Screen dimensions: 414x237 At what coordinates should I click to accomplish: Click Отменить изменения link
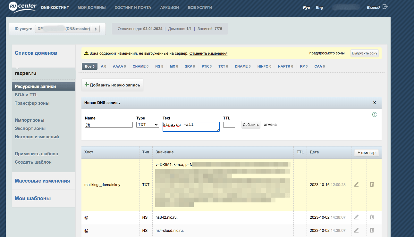(208, 53)
